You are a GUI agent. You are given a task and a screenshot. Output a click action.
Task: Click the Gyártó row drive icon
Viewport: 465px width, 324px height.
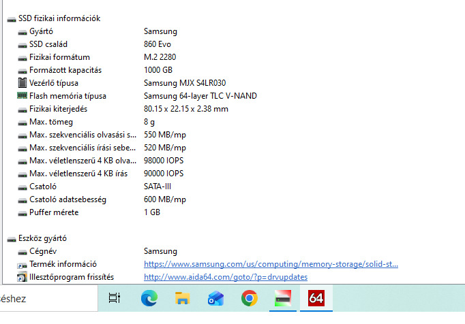(x=22, y=33)
